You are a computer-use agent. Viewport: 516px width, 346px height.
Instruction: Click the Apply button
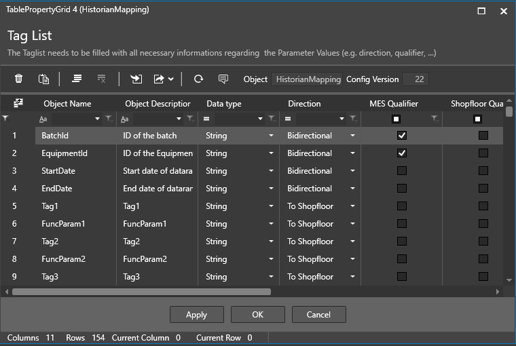coord(197,315)
